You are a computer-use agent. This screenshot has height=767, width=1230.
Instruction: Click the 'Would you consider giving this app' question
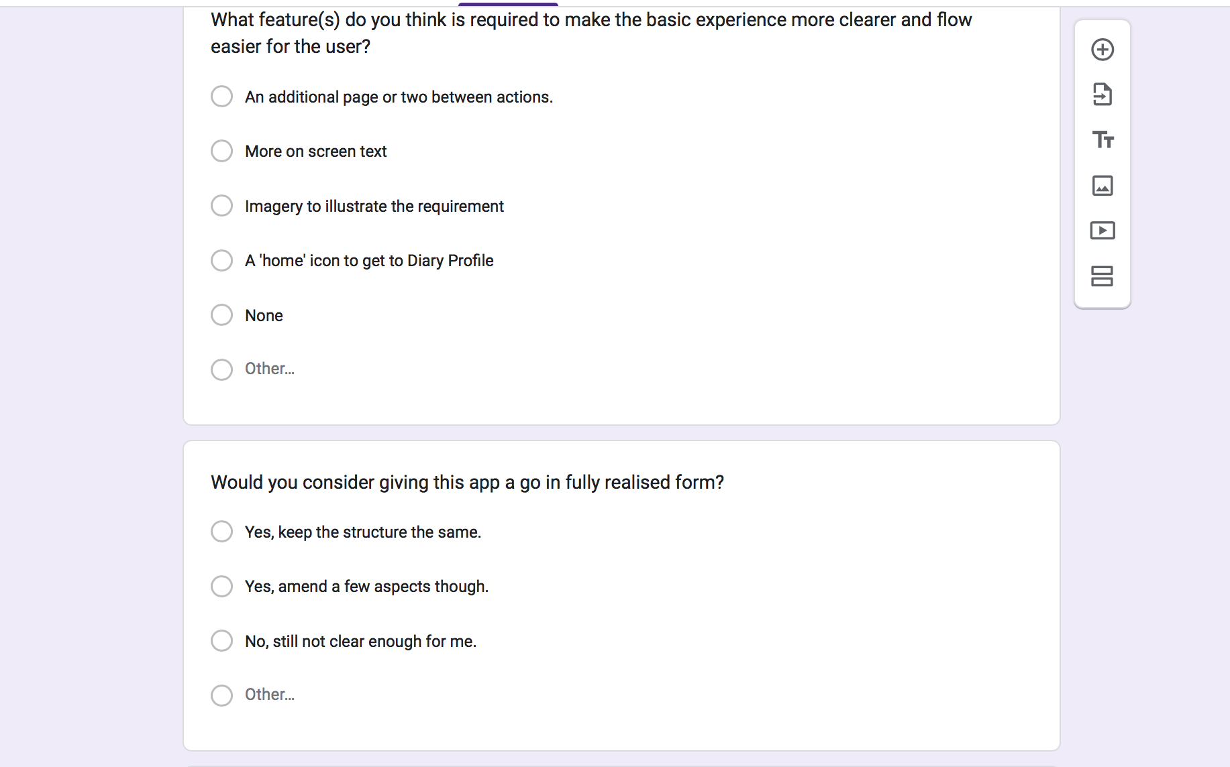[467, 483]
